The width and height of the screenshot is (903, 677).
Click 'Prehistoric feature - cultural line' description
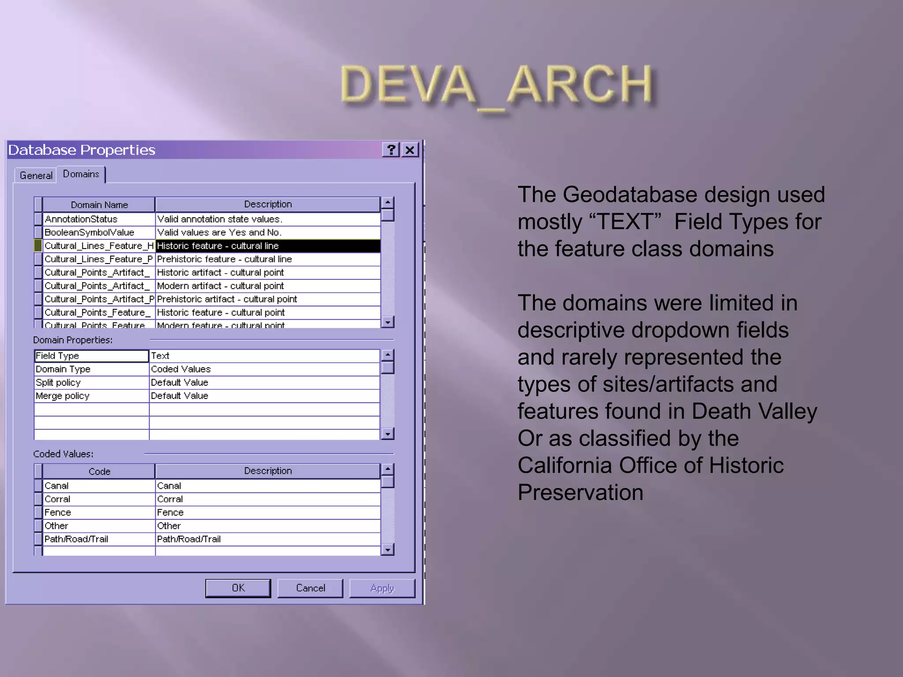[268, 259]
